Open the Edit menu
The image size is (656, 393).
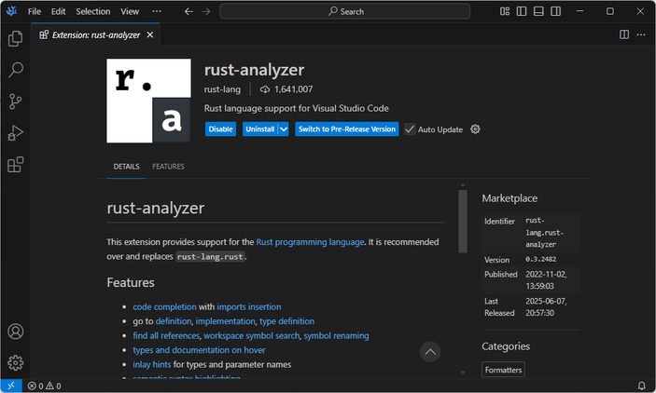[58, 11]
